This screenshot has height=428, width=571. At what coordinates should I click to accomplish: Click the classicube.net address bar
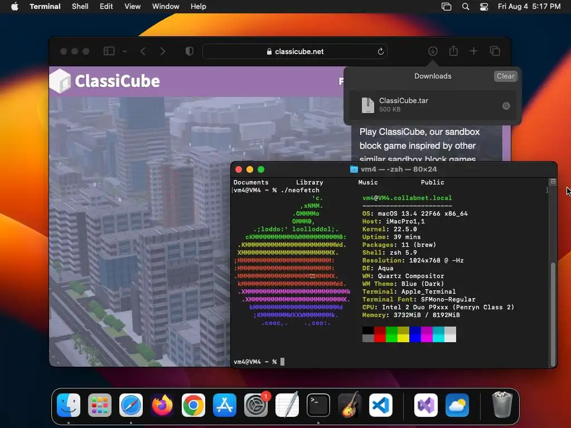295,51
